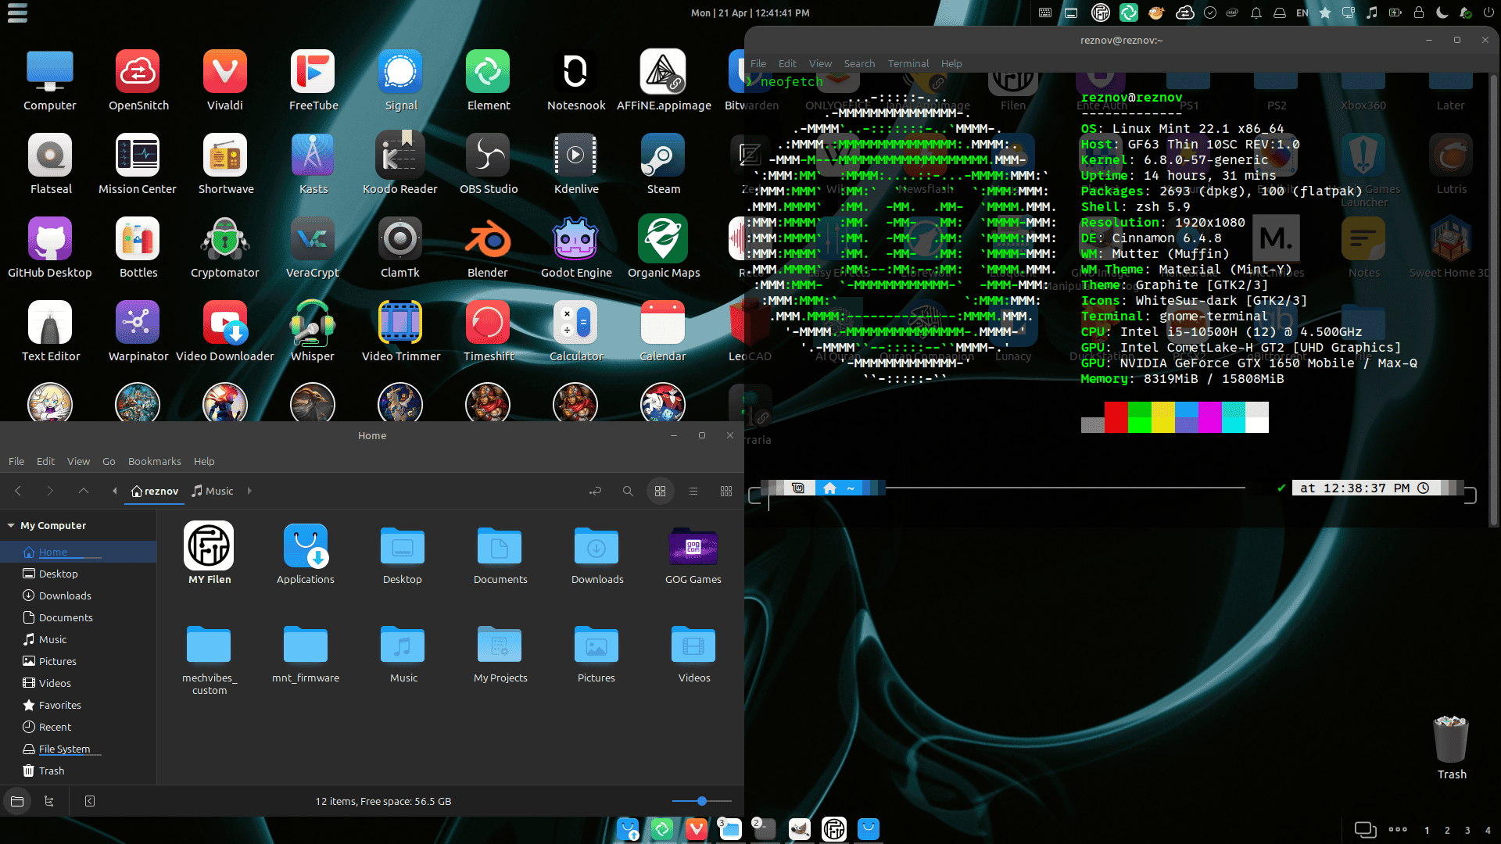This screenshot has height=844, width=1501.
Task: Click the search icon in file manager
Action: point(627,492)
